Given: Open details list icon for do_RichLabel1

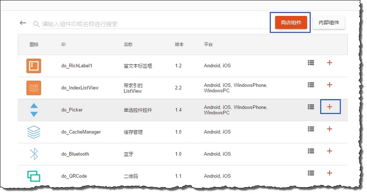Looking at the screenshot, I should coord(311,63).
